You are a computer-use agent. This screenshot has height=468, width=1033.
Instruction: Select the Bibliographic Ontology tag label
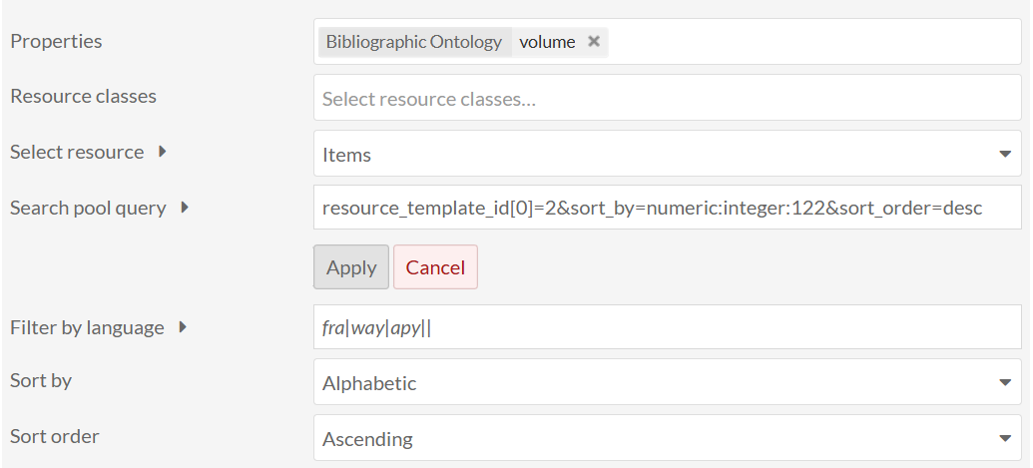(x=414, y=42)
